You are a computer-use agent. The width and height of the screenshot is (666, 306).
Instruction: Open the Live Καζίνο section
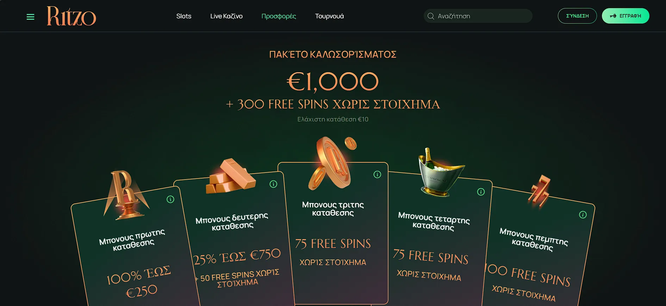tap(226, 16)
